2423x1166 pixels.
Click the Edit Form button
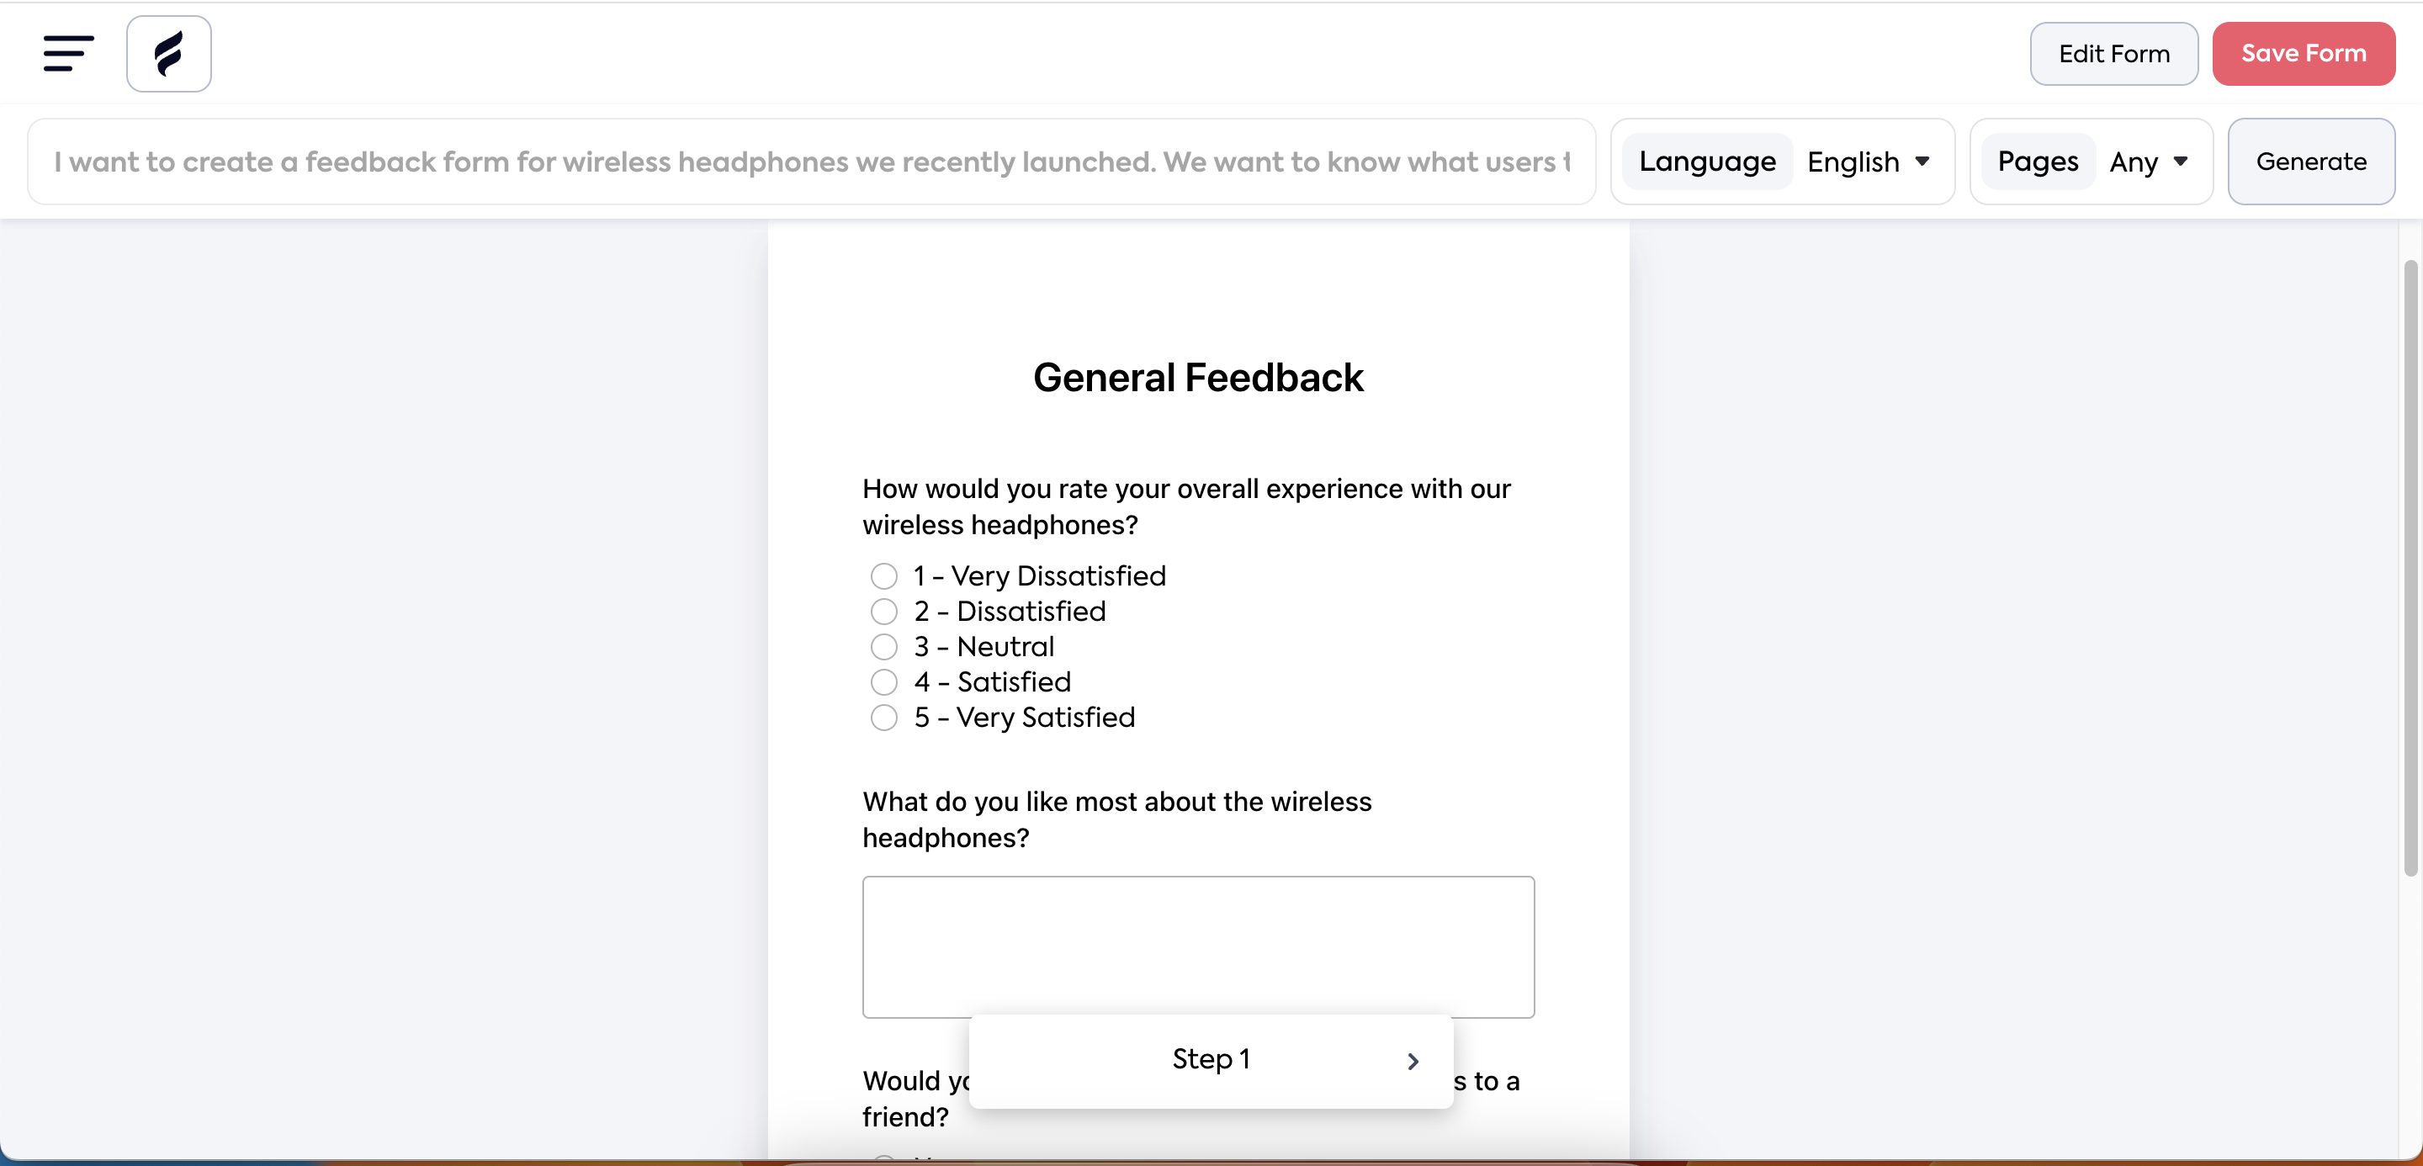(x=2113, y=54)
